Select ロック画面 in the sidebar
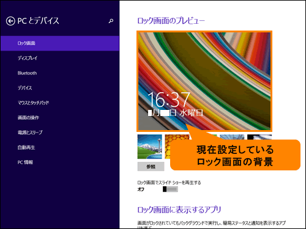Screen dimensions: 306x229 (60, 43)
